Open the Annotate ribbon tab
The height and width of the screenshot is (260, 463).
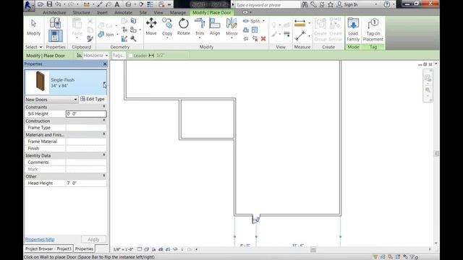[x=124, y=13]
